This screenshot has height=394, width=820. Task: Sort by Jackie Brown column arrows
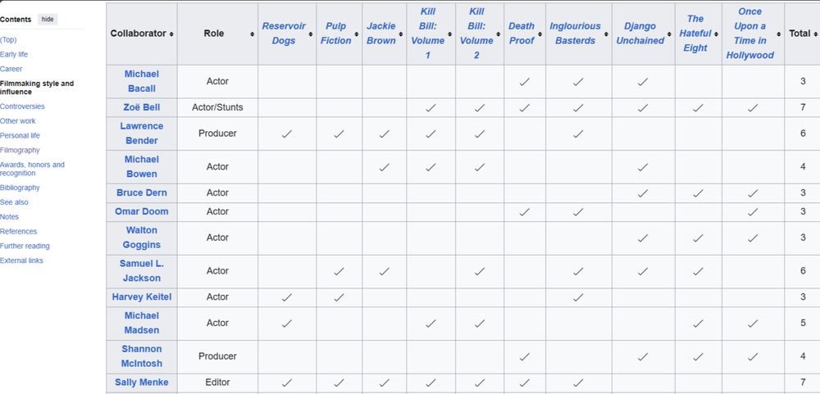(401, 34)
